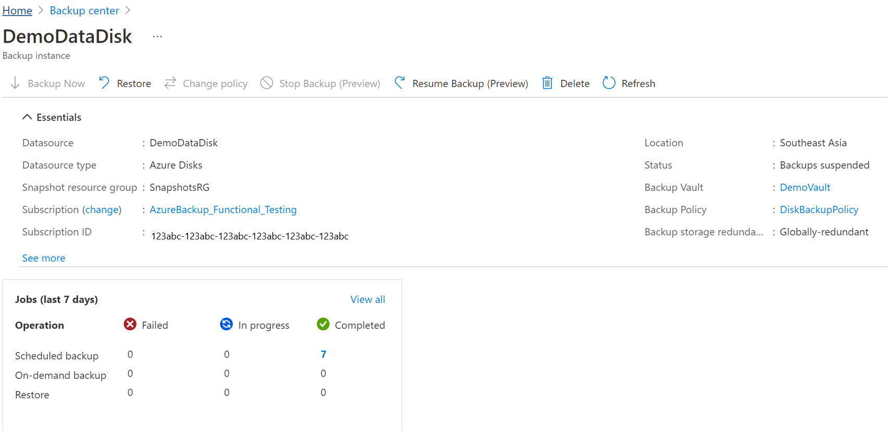This screenshot has width=888, height=431.
Task: Open the ellipsis more options menu
Action: [x=157, y=36]
